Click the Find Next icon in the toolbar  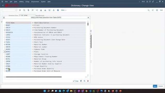153,10
